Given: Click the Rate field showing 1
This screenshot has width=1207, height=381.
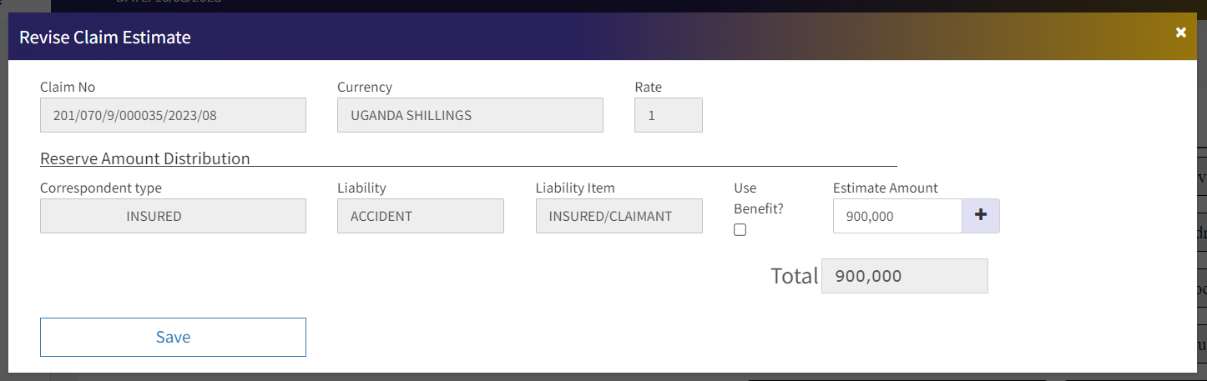Looking at the screenshot, I should pos(668,115).
